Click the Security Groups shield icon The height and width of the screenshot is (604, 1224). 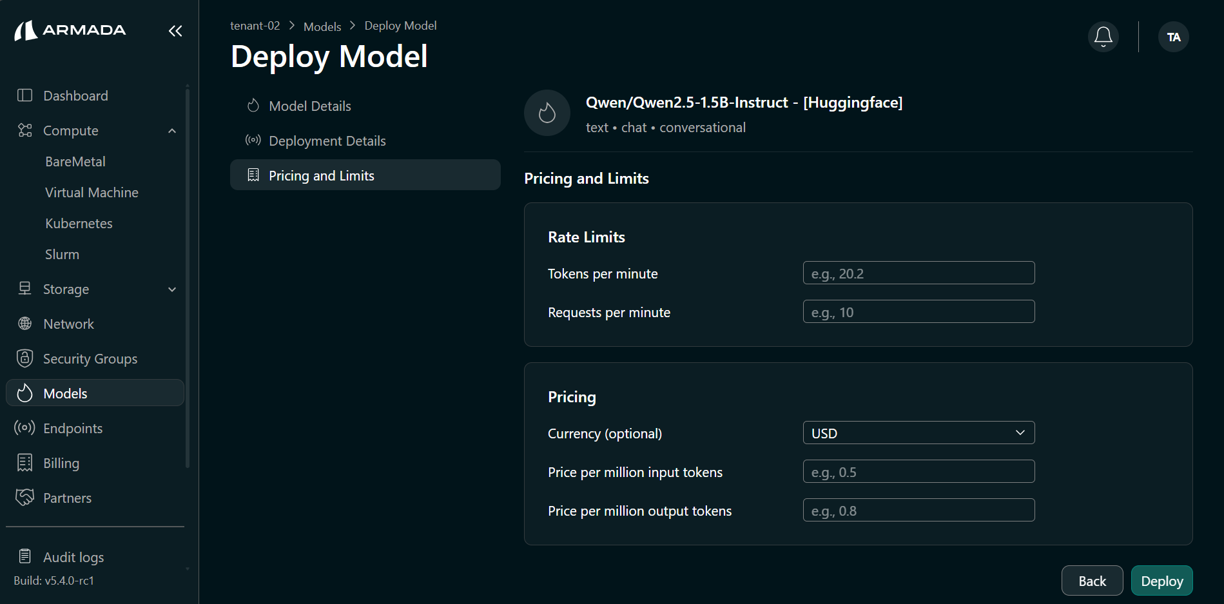pos(24,358)
